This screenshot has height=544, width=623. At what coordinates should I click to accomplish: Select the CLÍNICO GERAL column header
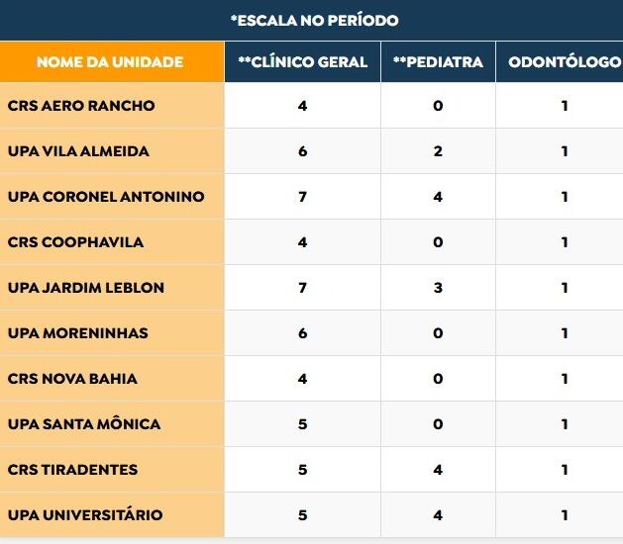pyautogui.click(x=302, y=62)
